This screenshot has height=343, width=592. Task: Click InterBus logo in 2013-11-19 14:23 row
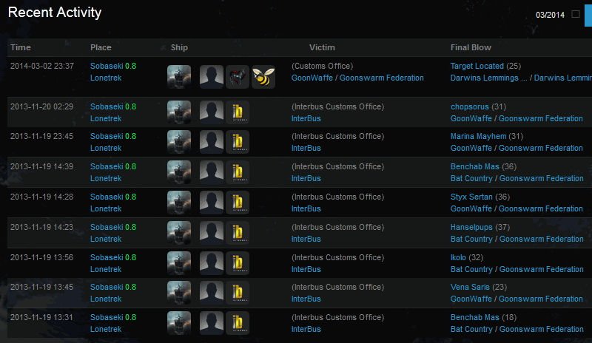coord(238,233)
